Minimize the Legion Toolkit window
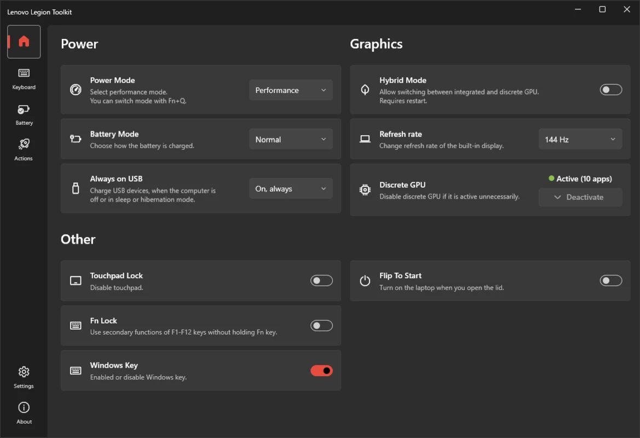Viewport: 640px width, 438px height. point(578,9)
